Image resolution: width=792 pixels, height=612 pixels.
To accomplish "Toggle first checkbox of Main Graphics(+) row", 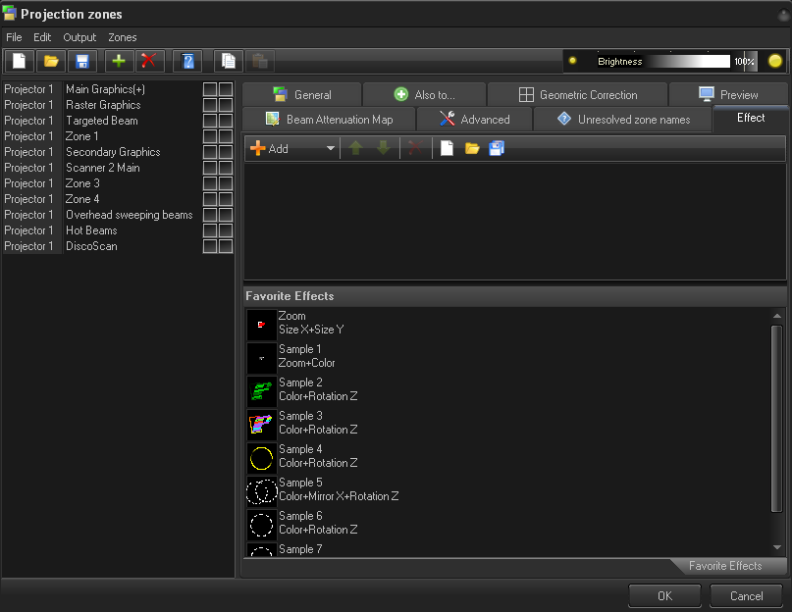I will tap(210, 89).
